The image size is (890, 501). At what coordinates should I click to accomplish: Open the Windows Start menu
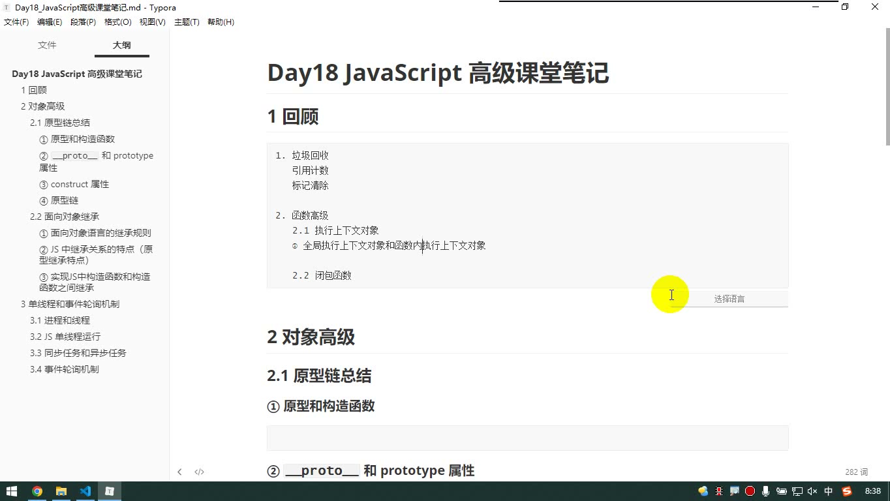click(x=12, y=491)
